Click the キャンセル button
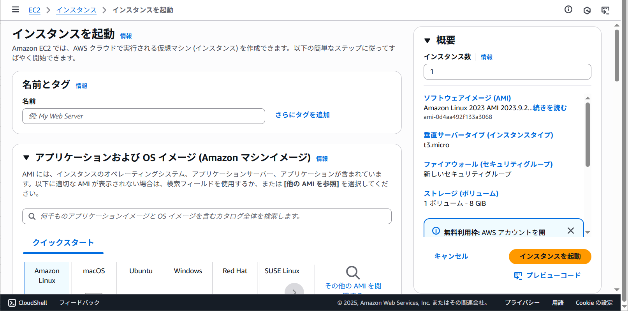Image resolution: width=628 pixels, height=311 pixels. point(451,256)
